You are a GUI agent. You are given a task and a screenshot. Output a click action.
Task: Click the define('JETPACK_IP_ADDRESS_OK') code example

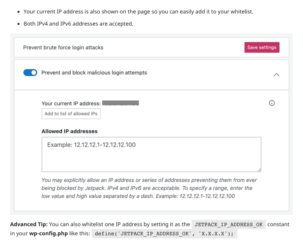tap(164, 234)
